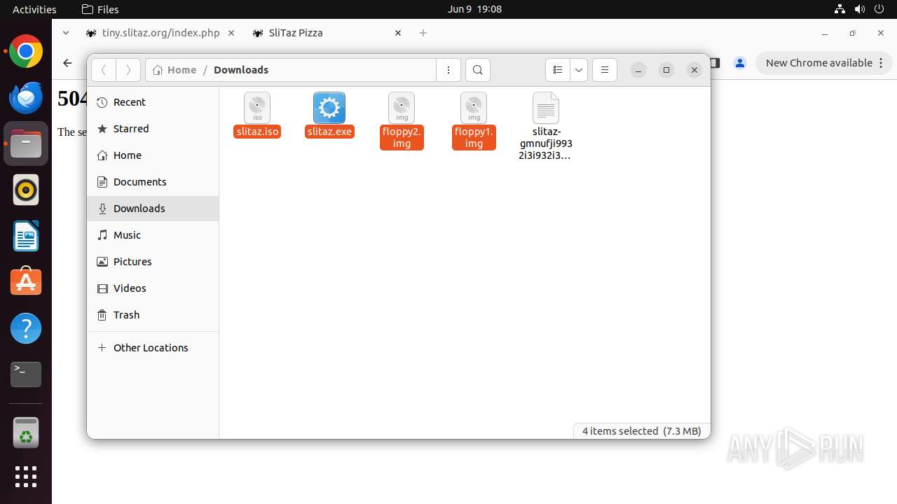This screenshot has width=897, height=504.
Task: Open the clock showing Jun 9 19:08
Action: (x=474, y=9)
